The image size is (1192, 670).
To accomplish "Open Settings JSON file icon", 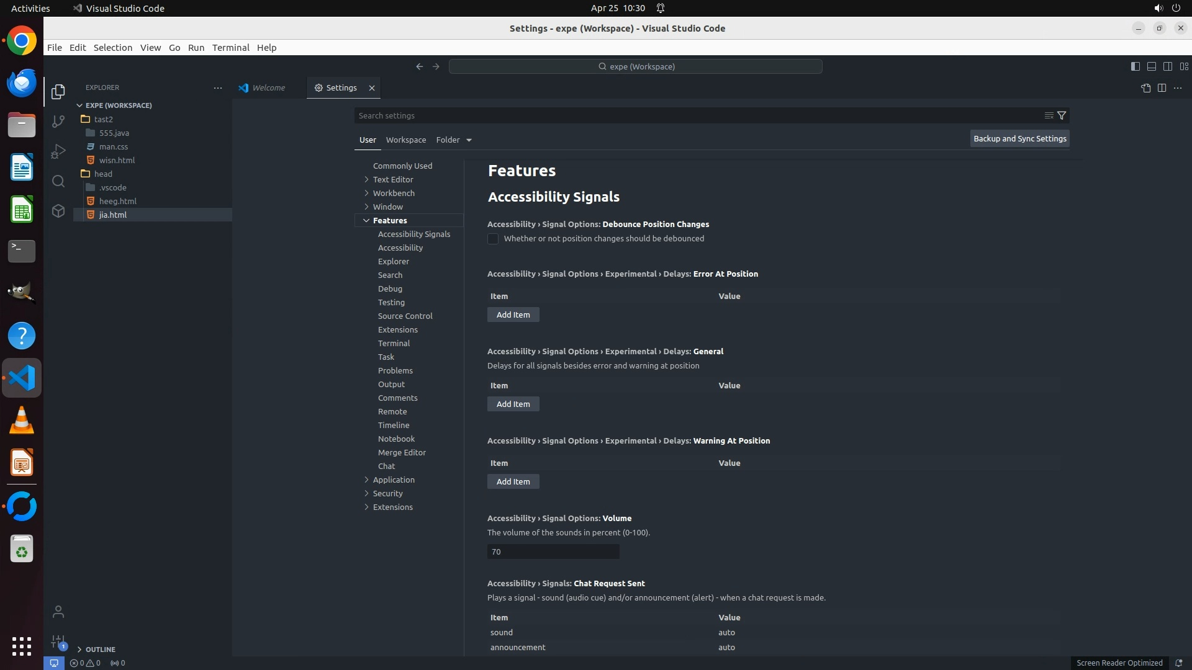I will pos(1145,88).
